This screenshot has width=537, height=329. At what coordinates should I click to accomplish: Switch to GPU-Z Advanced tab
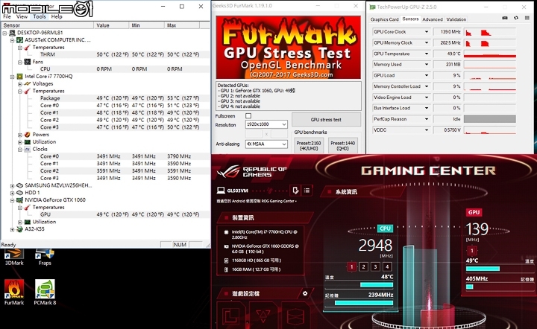click(432, 19)
